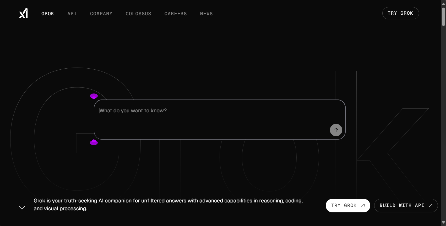Click the lower purple gem marker
The height and width of the screenshot is (226, 446).
point(94,142)
